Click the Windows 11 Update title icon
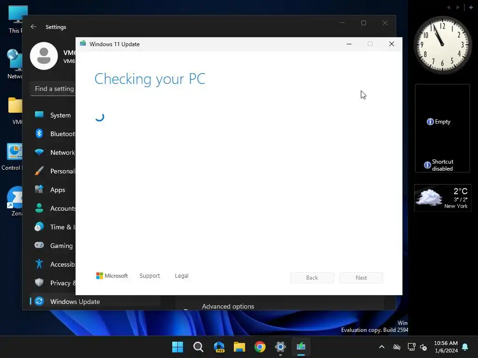This screenshot has width=478, height=358. (x=83, y=44)
